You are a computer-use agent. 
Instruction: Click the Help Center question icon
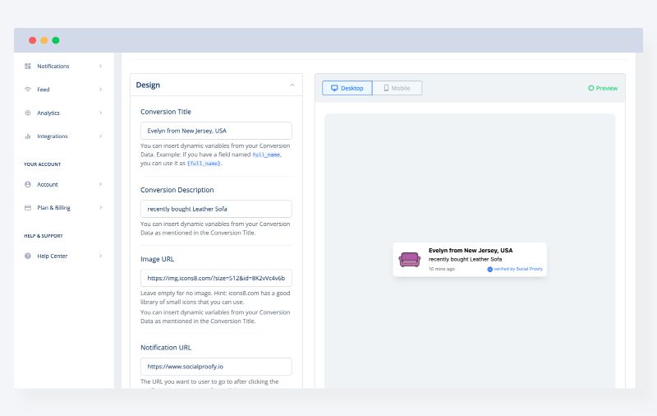click(28, 256)
